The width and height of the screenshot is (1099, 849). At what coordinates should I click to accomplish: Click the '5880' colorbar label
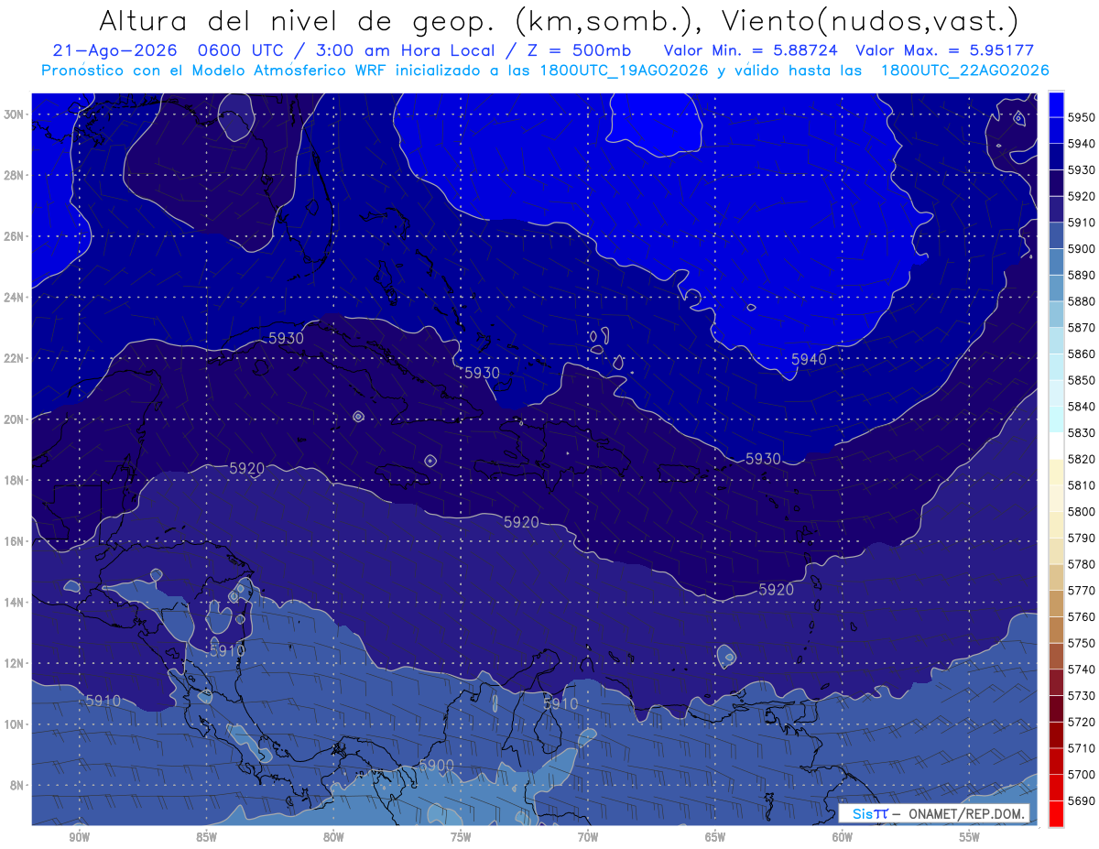(x=1082, y=301)
